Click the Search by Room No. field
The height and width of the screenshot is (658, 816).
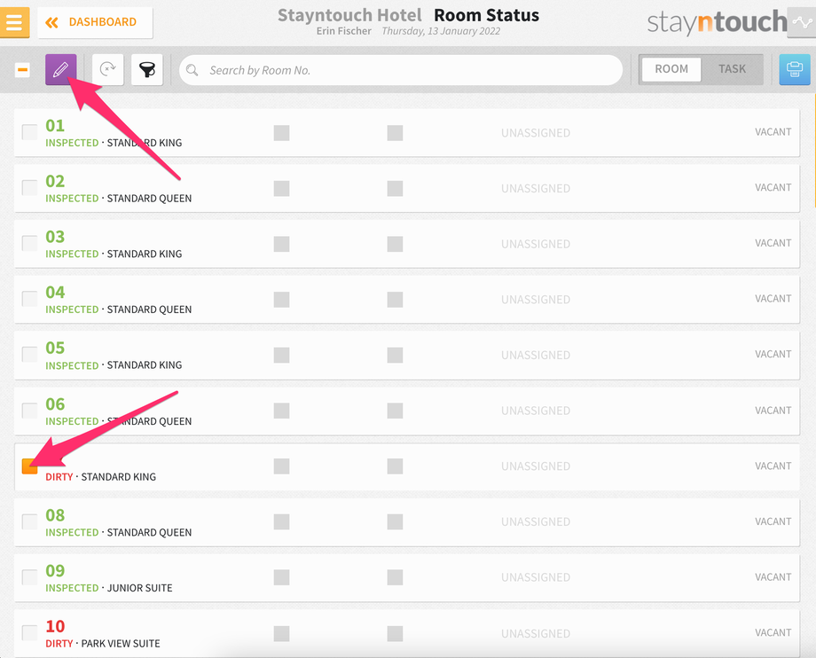(401, 70)
